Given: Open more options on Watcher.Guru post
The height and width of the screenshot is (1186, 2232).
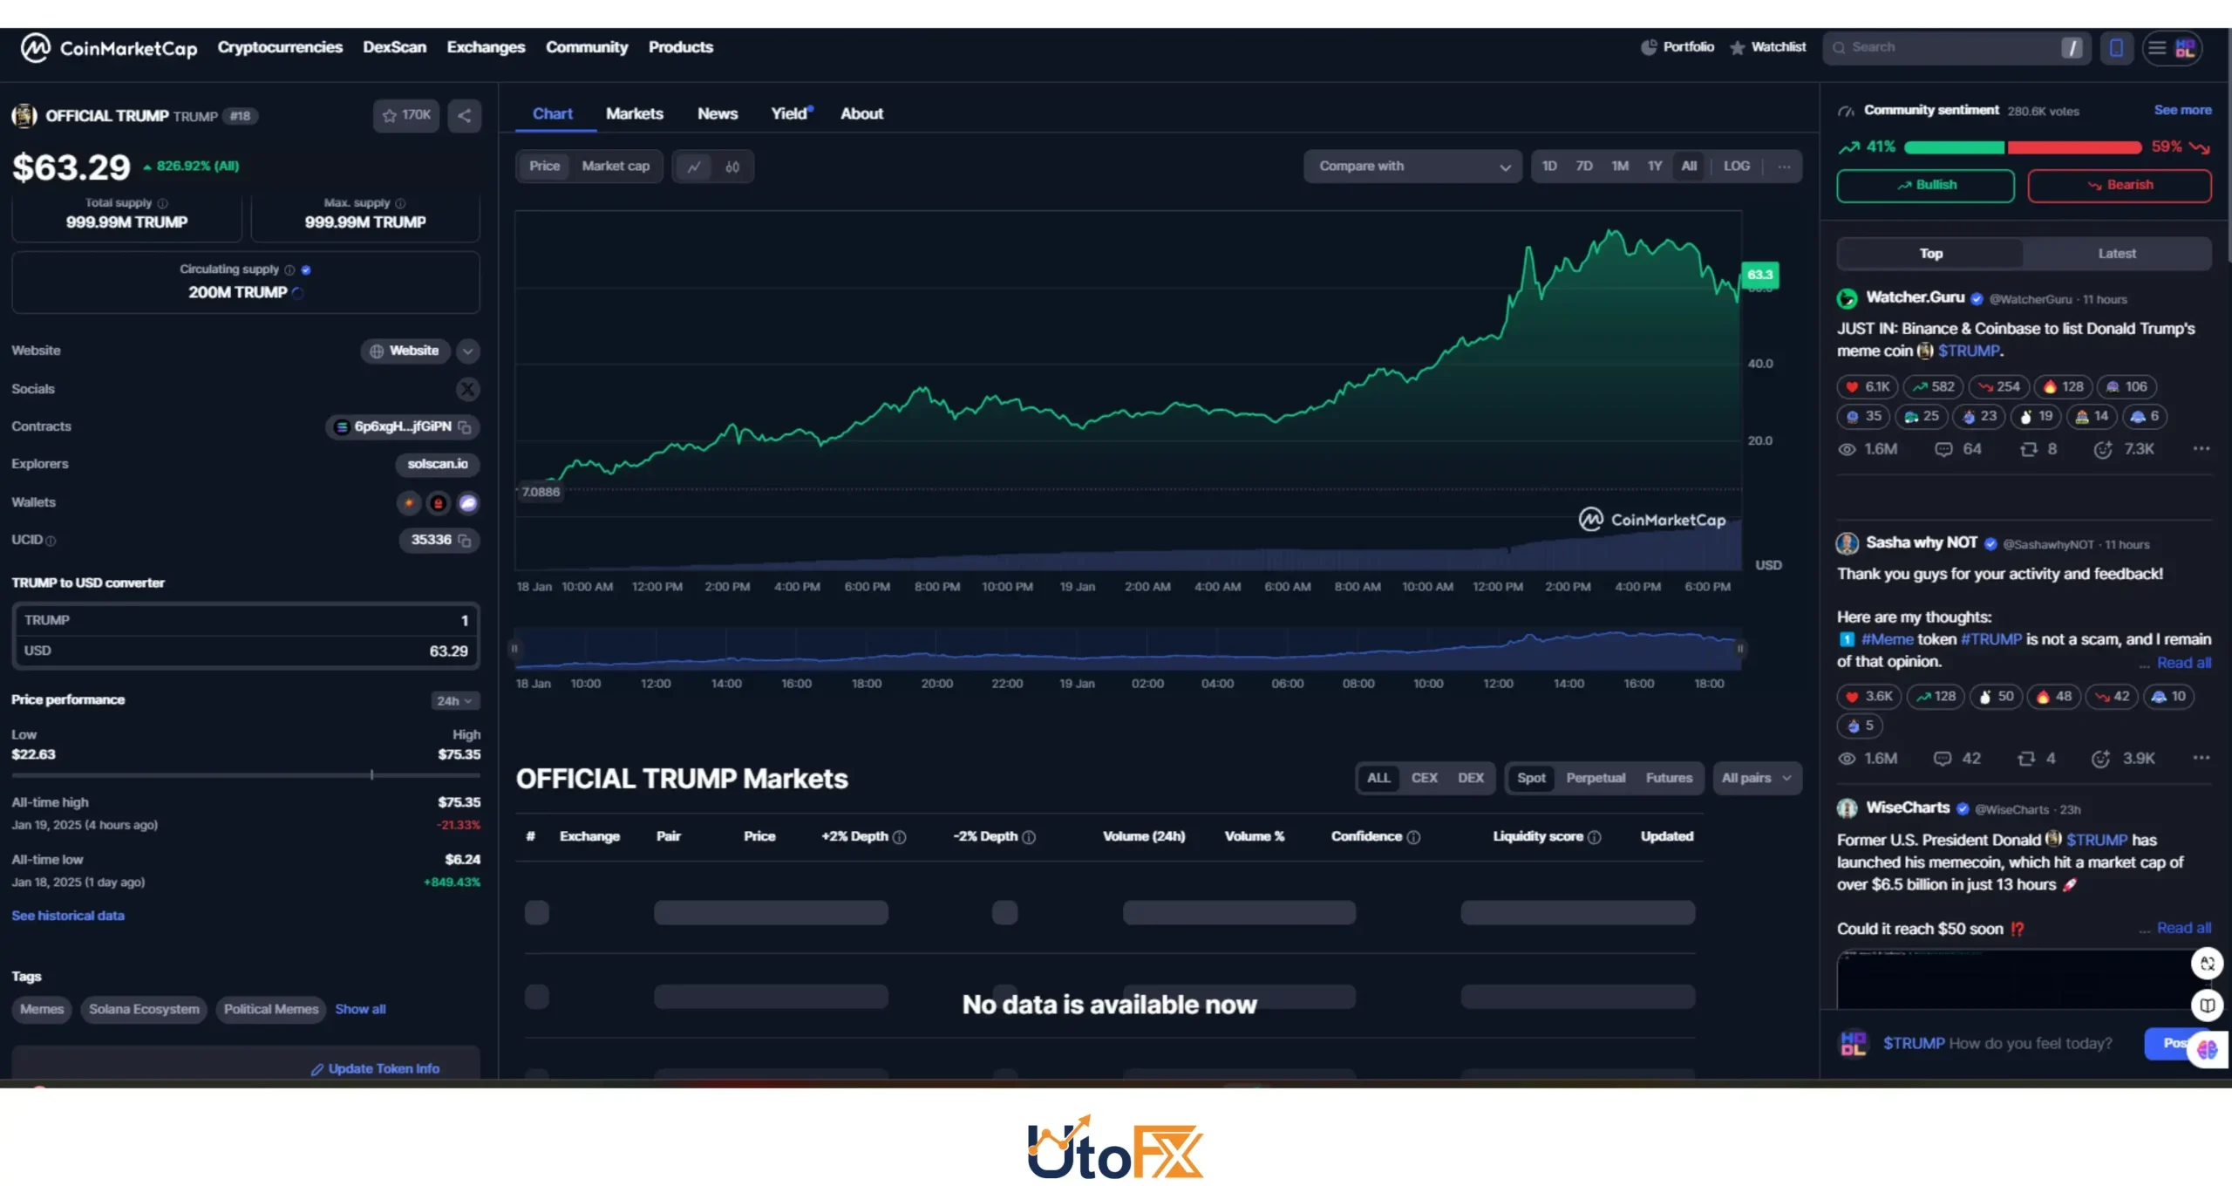Looking at the screenshot, I should click(x=2201, y=448).
